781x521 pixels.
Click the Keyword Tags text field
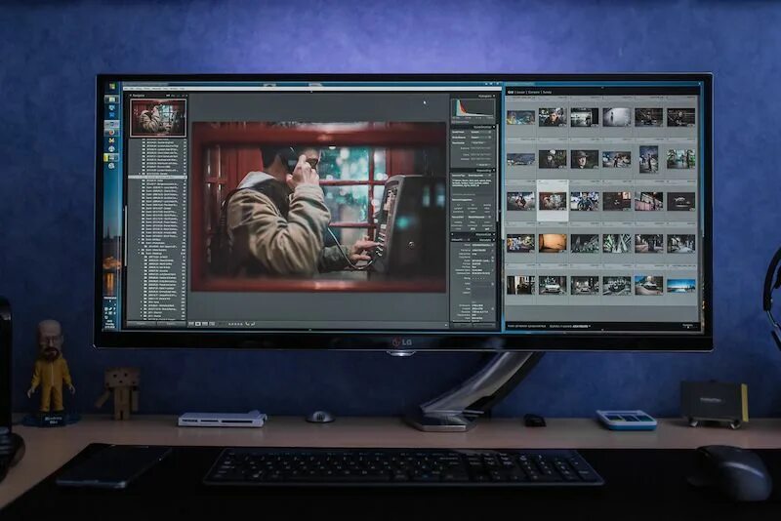pyautogui.click(x=473, y=184)
